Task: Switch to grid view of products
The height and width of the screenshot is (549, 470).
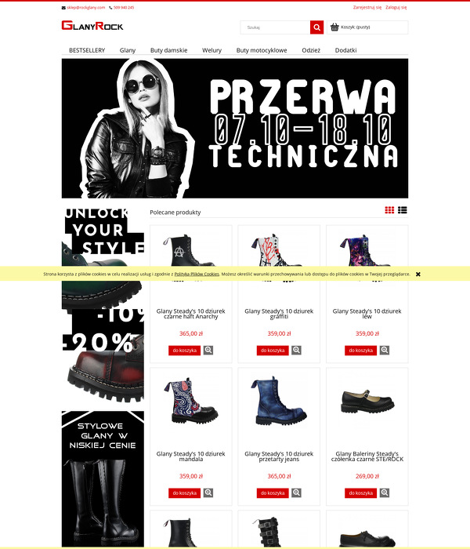Action: pyautogui.click(x=389, y=209)
